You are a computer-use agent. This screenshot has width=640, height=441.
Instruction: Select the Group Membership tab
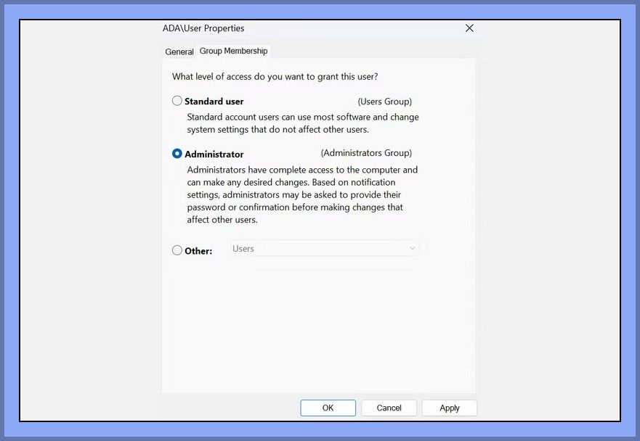233,51
